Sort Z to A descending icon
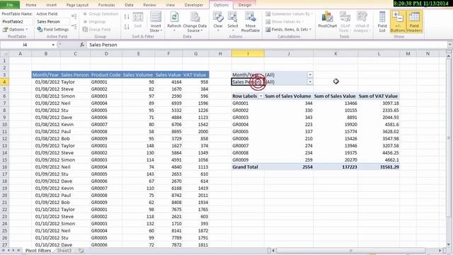 [x=127, y=27]
